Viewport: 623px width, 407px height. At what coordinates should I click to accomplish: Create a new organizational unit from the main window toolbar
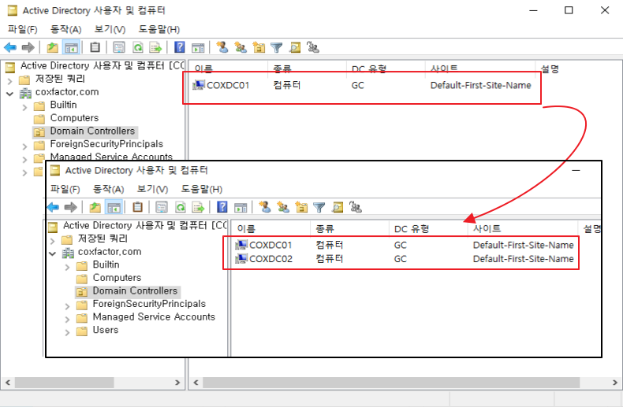pyautogui.click(x=259, y=47)
